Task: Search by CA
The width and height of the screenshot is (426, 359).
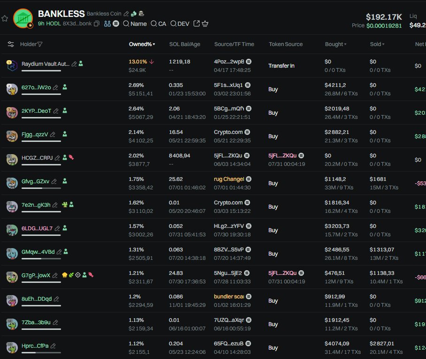Action: (159, 23)
